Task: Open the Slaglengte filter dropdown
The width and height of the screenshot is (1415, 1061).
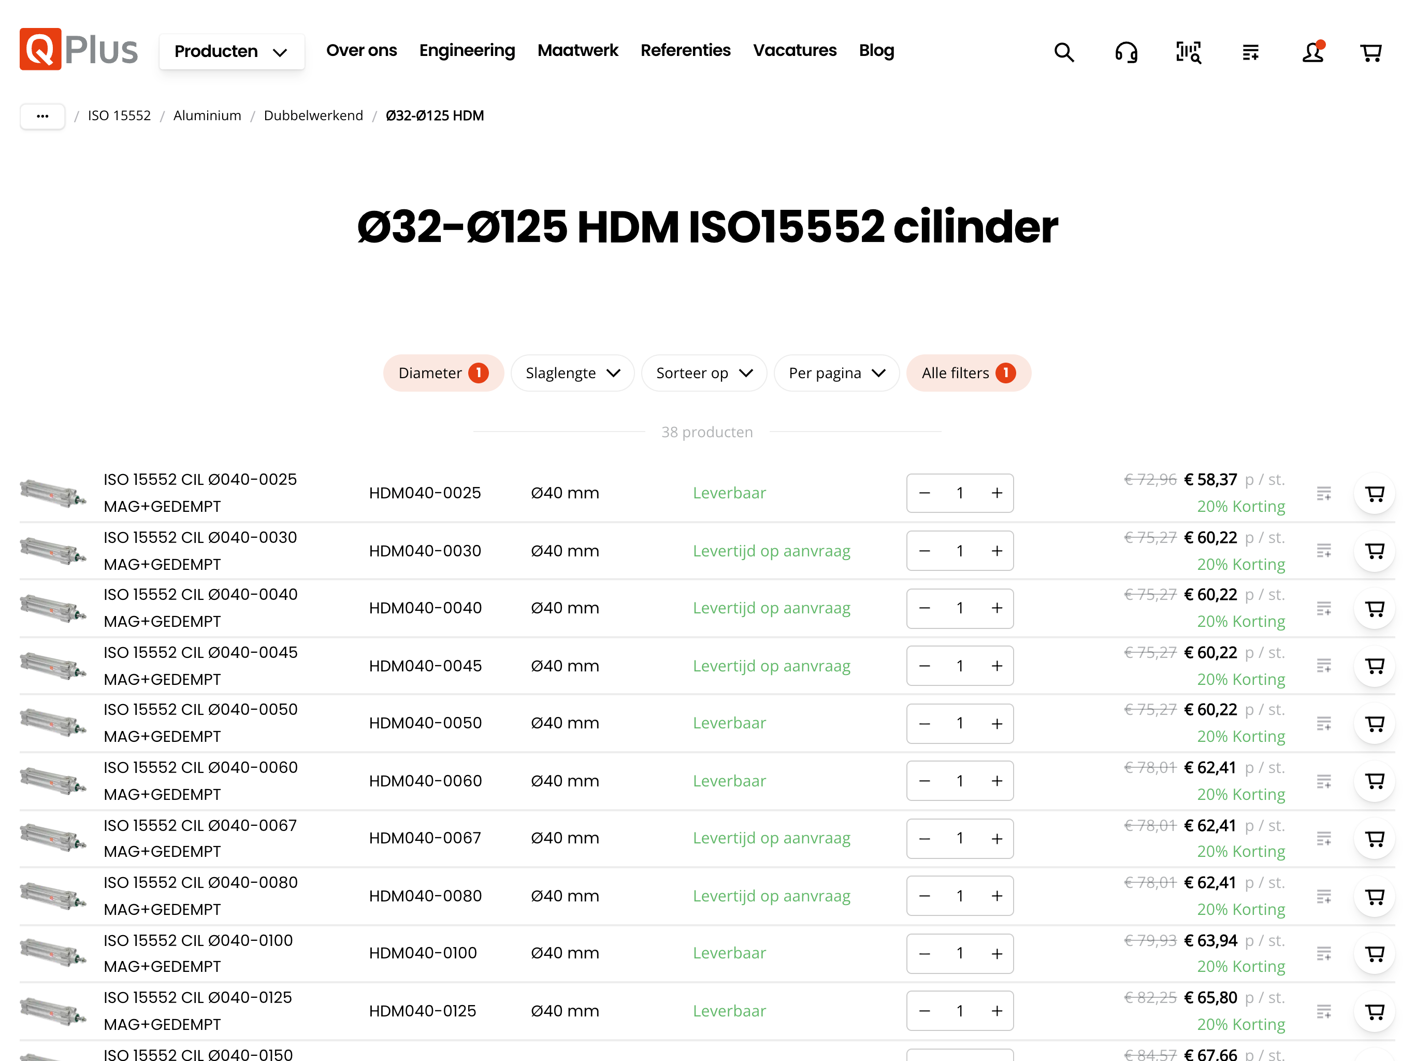Action: coord(572,373)
